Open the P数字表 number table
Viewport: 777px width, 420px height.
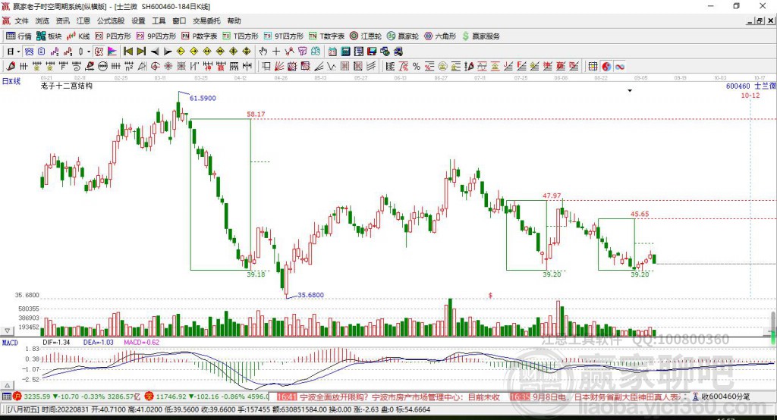[200, 36]
